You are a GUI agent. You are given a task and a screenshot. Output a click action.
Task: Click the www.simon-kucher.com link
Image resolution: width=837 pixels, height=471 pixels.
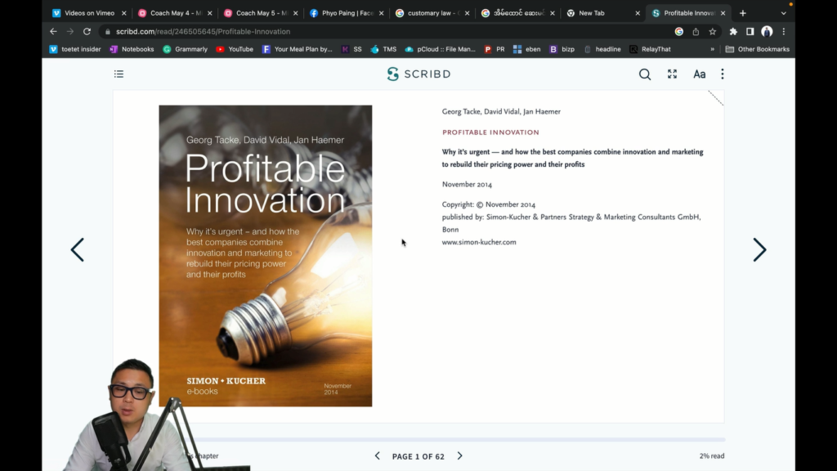[x=479, y=242]
